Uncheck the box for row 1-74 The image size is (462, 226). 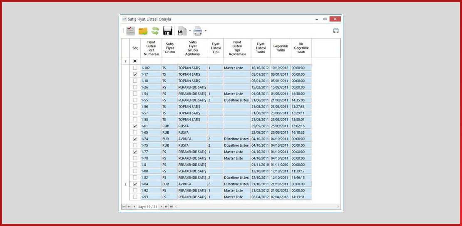(135, 139)
